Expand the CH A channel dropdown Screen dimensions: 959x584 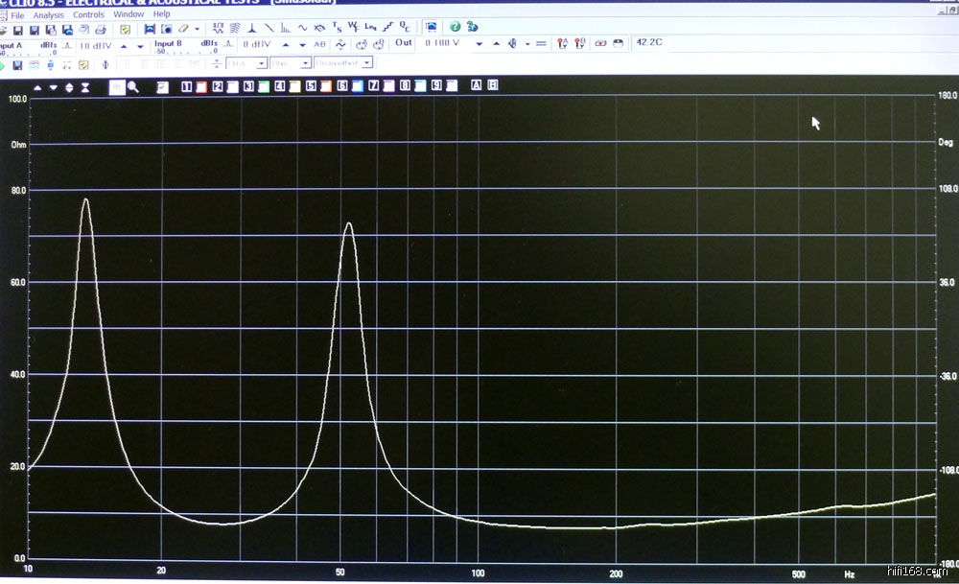click(x=259, y=64)
